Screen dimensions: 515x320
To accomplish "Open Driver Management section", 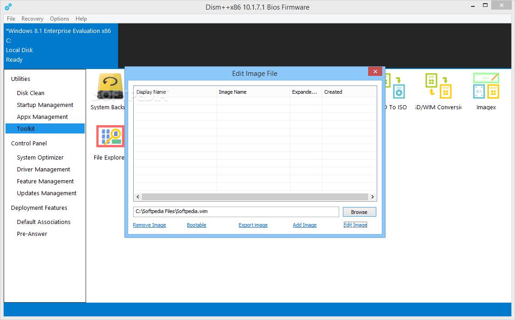I will pyautogui.click(x=43, y=169).
